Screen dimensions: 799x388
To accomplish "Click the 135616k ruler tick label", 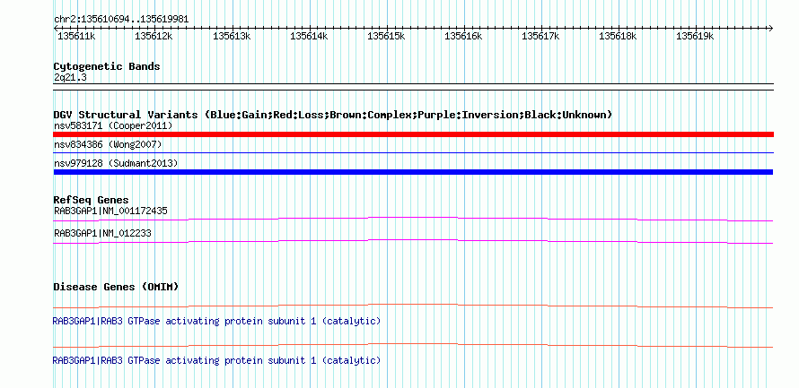I will pos(463,36).
